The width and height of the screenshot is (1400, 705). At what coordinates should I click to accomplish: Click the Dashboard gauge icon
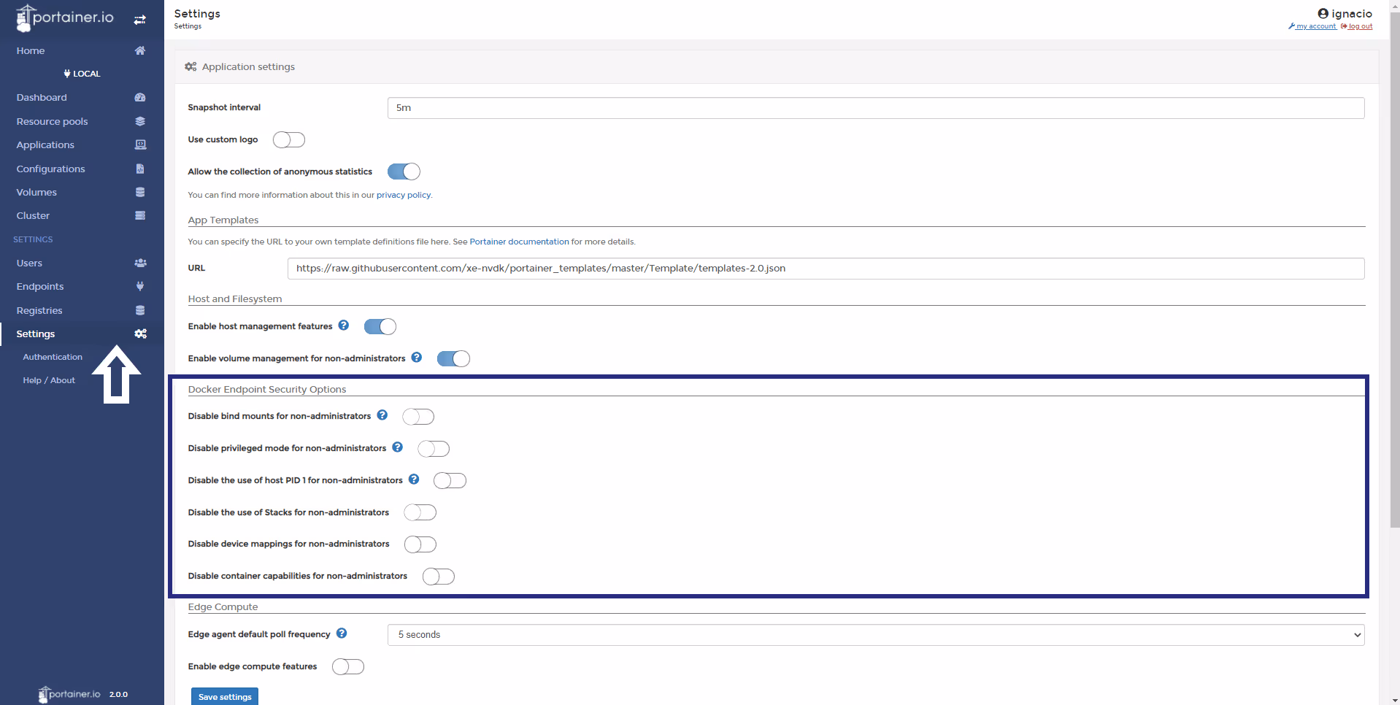pos(140,97)
